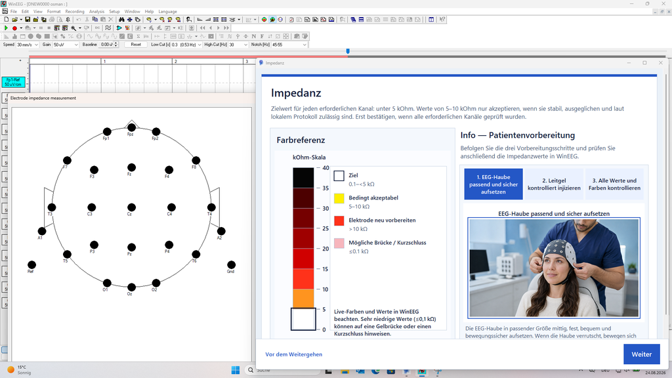Expand the dropdown arrow next to Record button
The width and height of the screenshot is (672, 378).
tap(21, 28)
